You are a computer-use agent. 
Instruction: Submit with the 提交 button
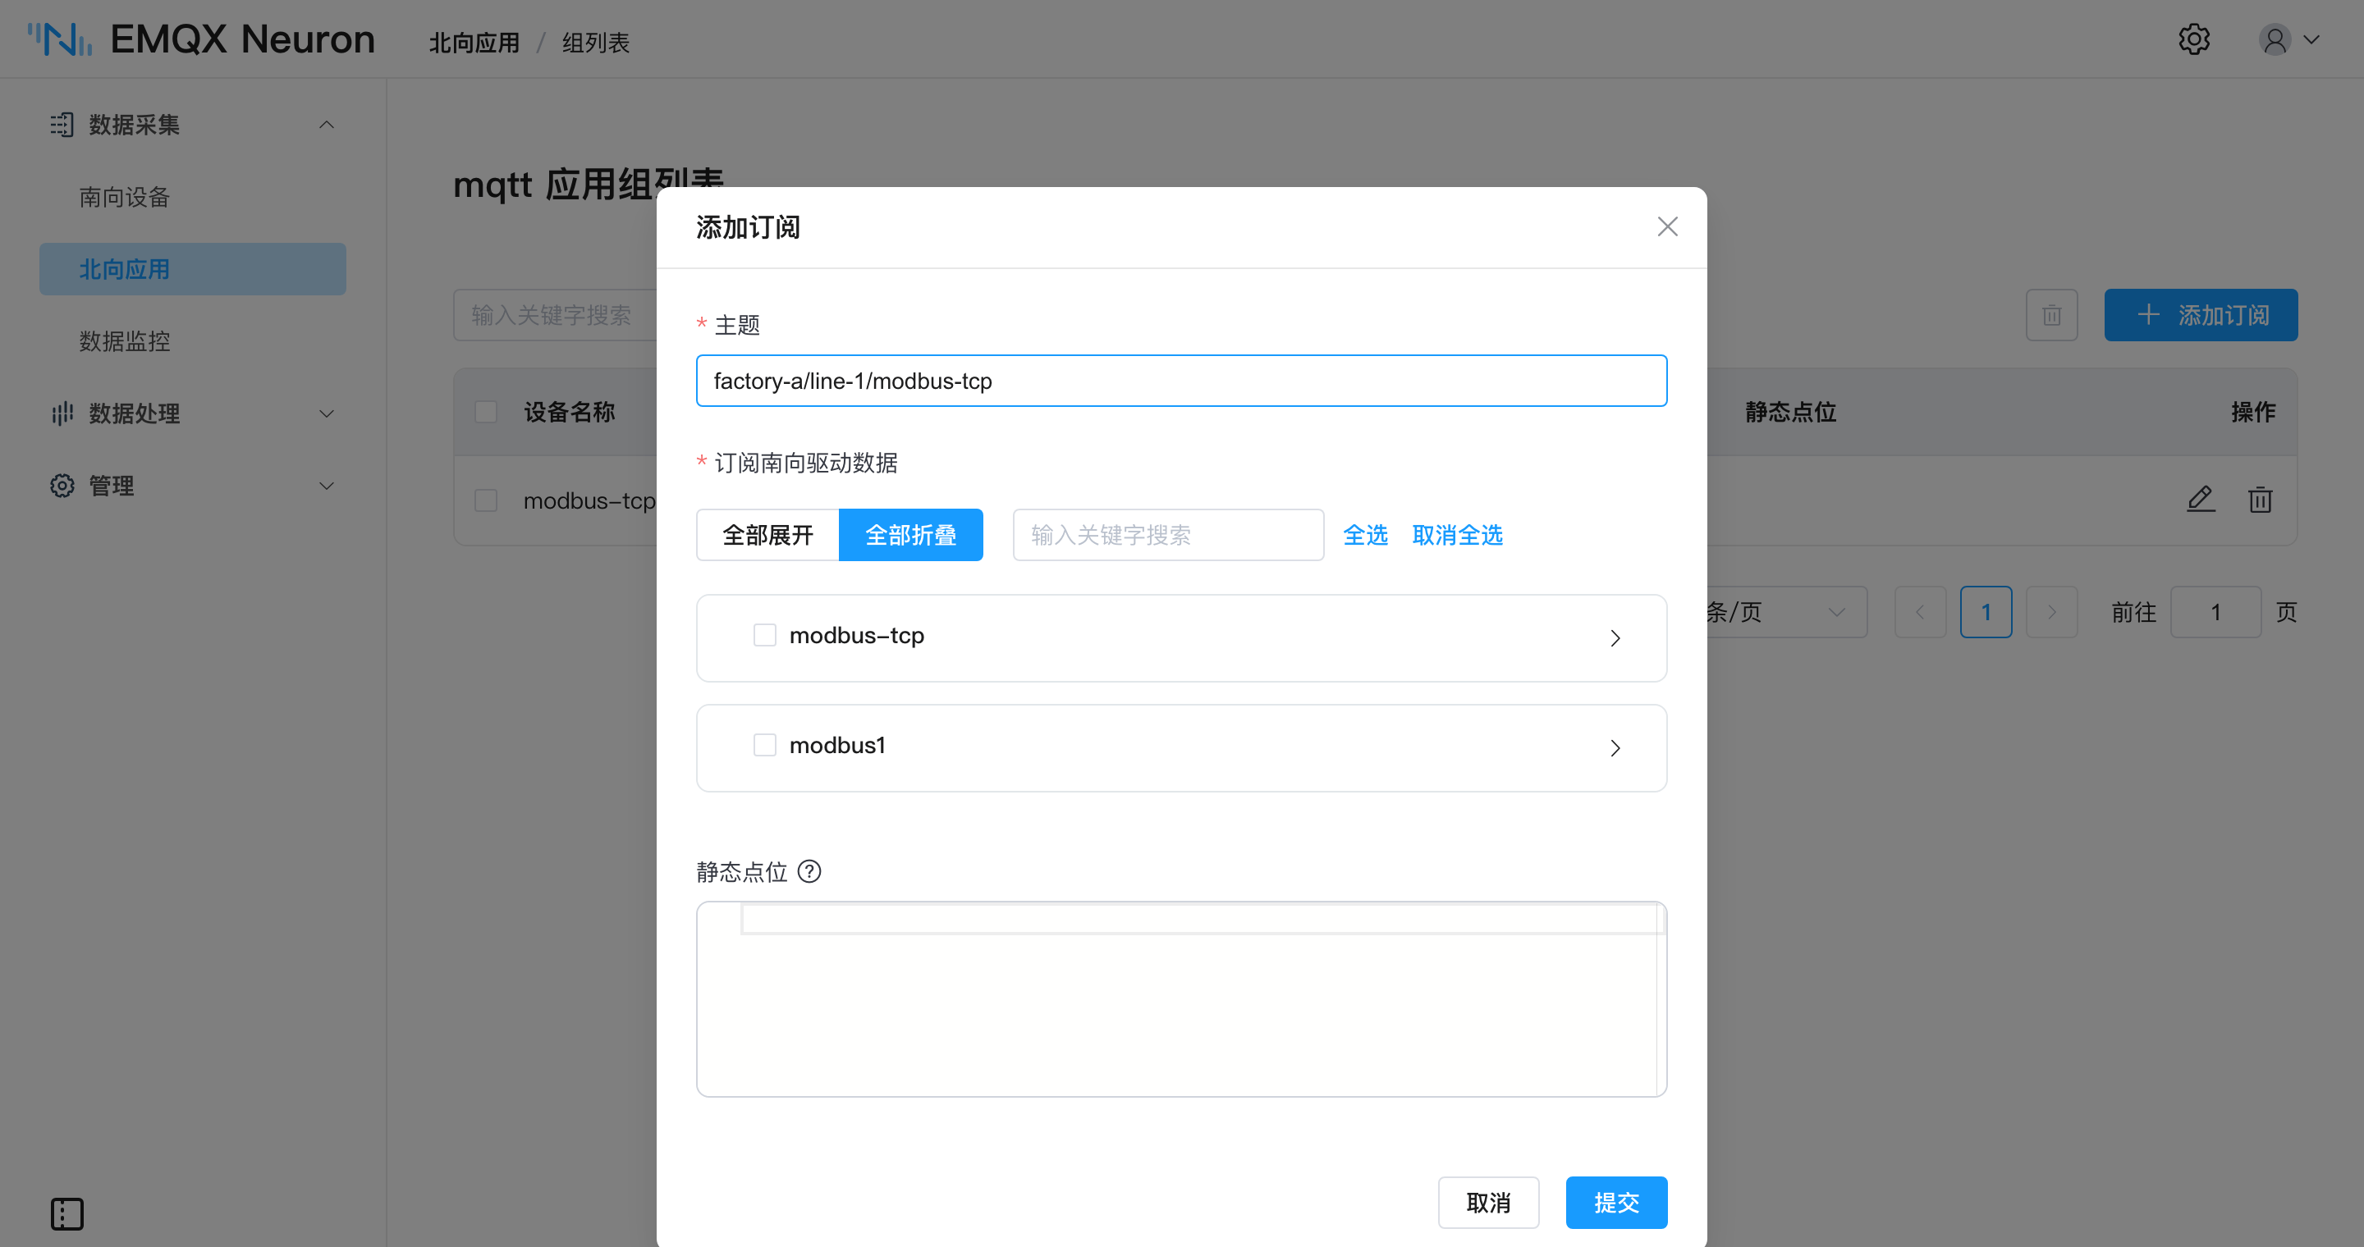1616,1202
